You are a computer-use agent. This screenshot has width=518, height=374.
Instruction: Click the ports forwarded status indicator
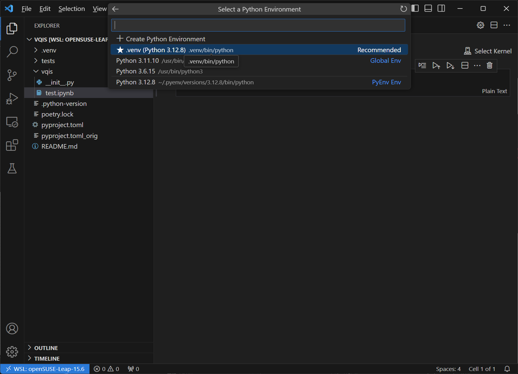click(133, 369)
